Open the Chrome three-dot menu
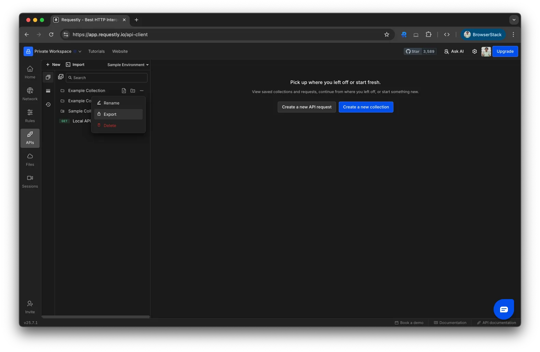Viewport: 540px width, 352px height. 513,34
